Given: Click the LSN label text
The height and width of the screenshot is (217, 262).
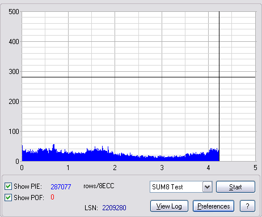Looking at the screenshot, I should click(x=91, y=208).
